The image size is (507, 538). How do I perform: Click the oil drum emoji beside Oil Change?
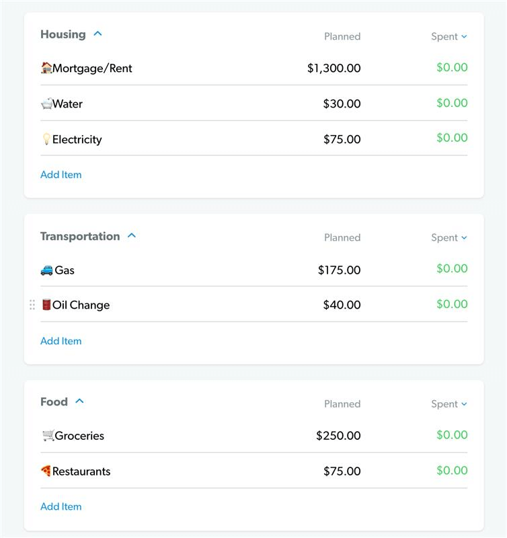(46, 305)
